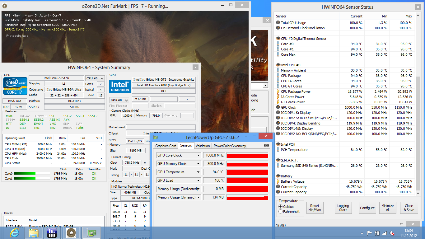The image size is (425, 239).
Task: Show hidden system tray icons
Action: coord(362,233)
